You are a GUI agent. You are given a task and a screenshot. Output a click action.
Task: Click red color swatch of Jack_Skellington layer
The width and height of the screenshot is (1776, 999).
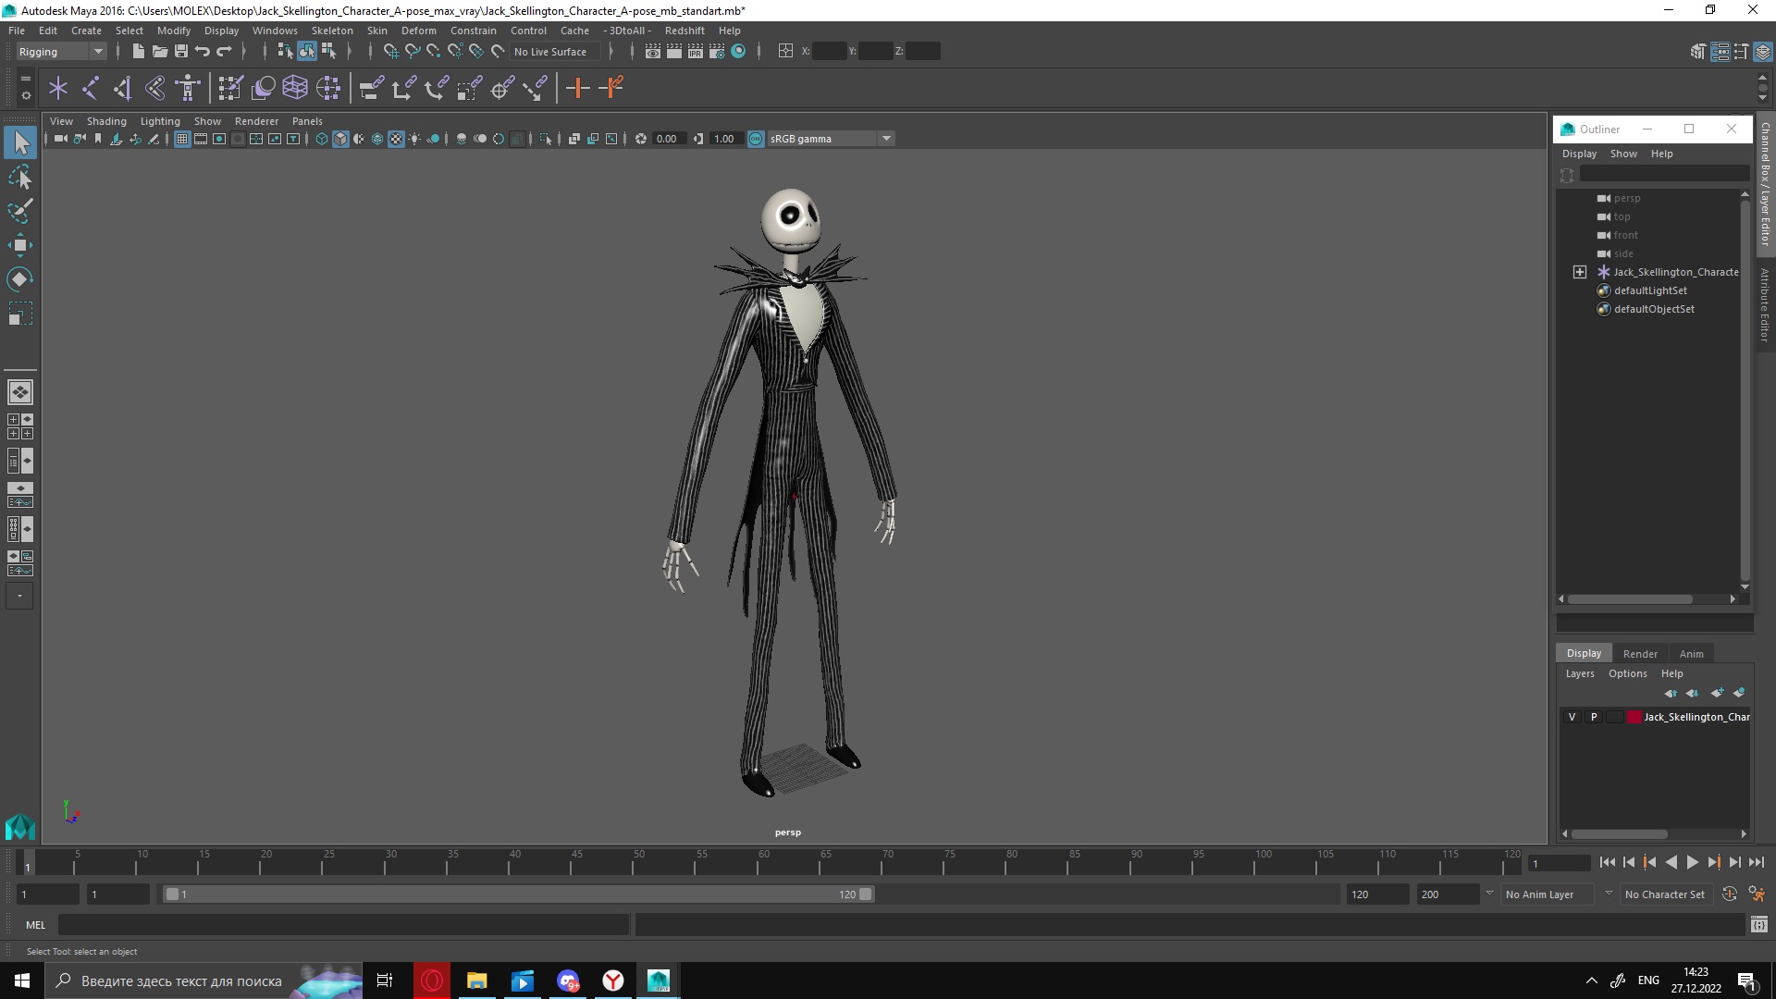coord(1634,717)
